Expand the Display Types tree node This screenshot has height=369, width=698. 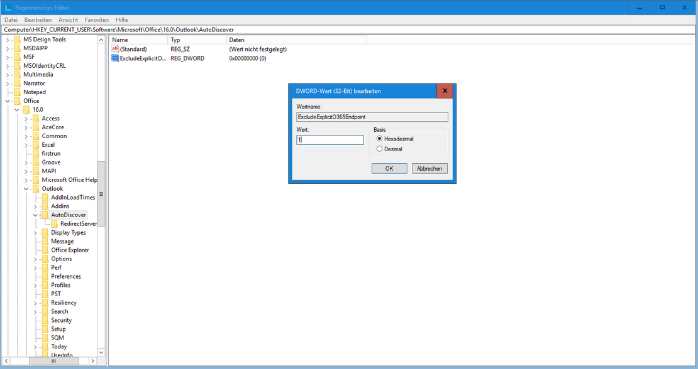pos(36,233)
